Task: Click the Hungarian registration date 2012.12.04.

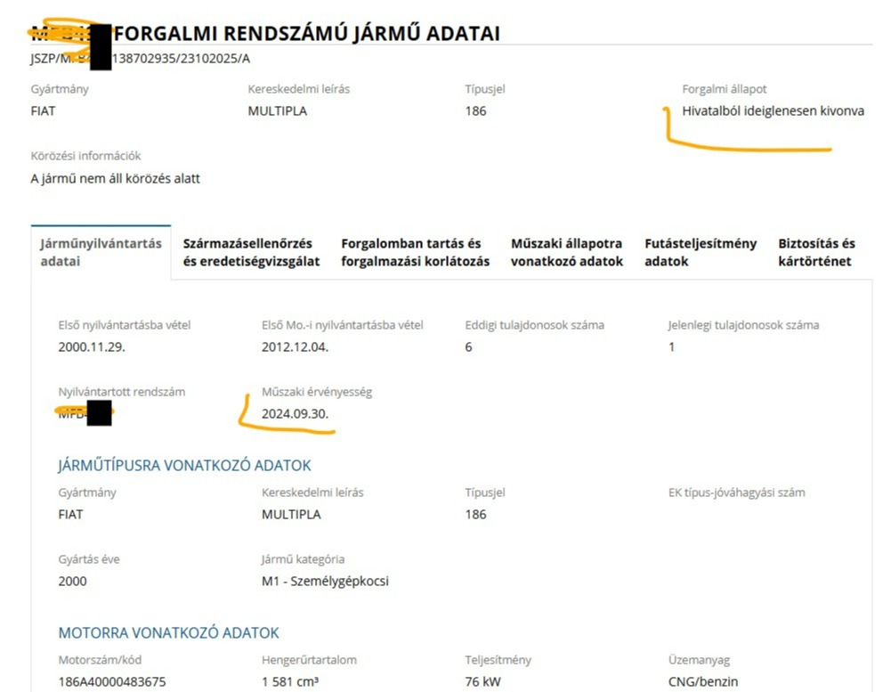Action: click(x=295, y=346)
